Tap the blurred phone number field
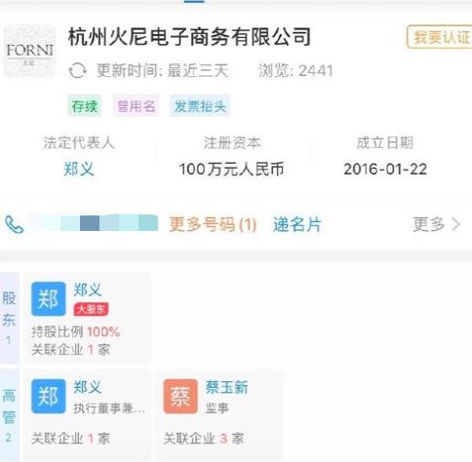Viewport: 472px width, 462px height. (x=94, y=223)
